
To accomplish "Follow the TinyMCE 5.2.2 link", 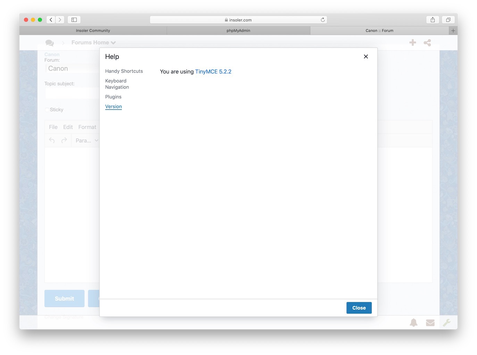I will click(x=213, y=72).
